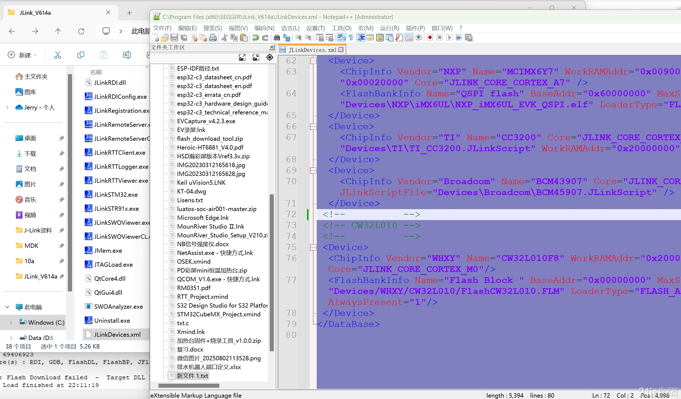Expand Windows (C:) drive tree node
This screenshot has height=399, width=681.
[11, 322]
